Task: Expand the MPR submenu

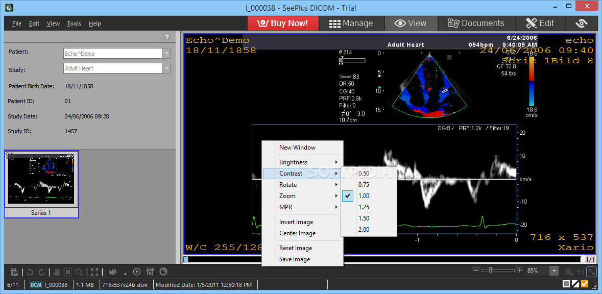Action: [302, 207]
